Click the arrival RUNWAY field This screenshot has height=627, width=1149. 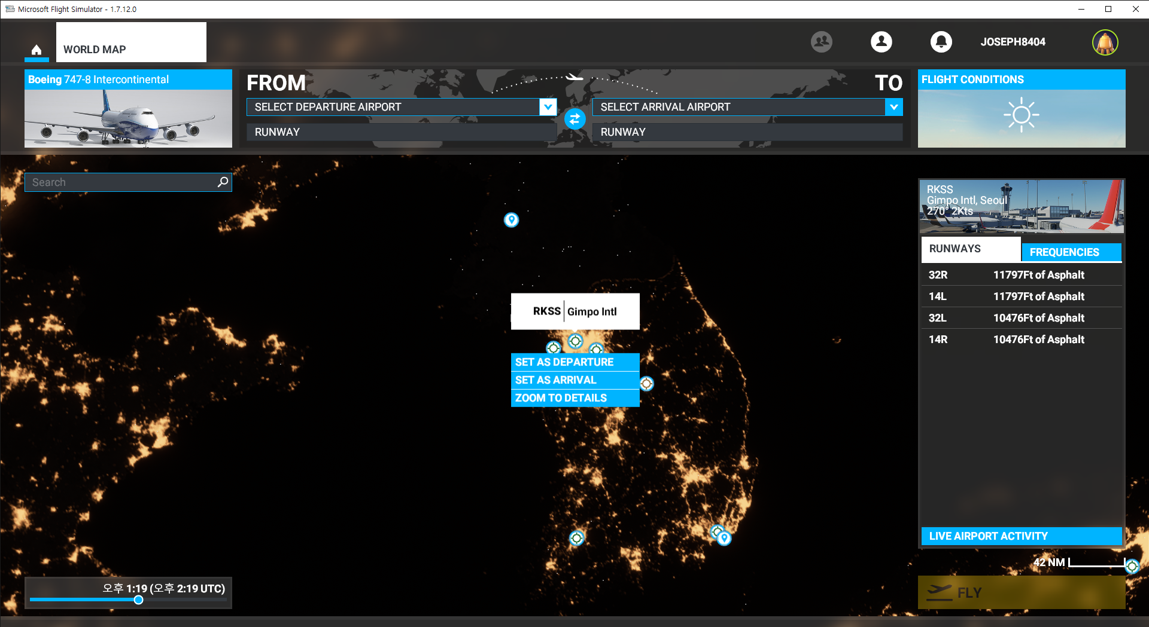(x=747, y=132)
